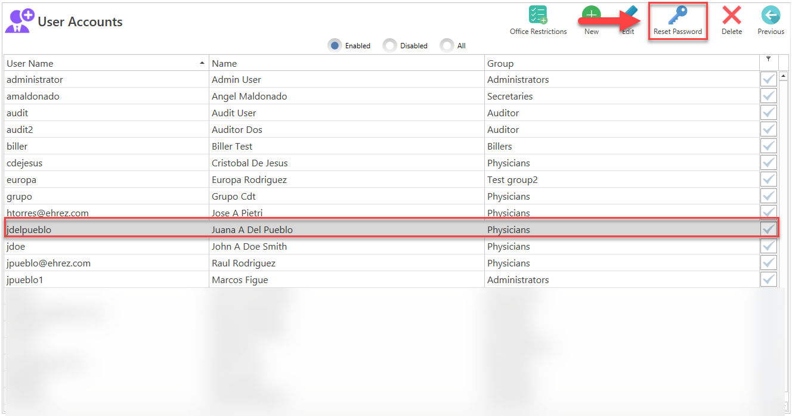Click the Administrators group in jpueblo1 row
This screenshot has height=416, width=792.
pos(518,280)
